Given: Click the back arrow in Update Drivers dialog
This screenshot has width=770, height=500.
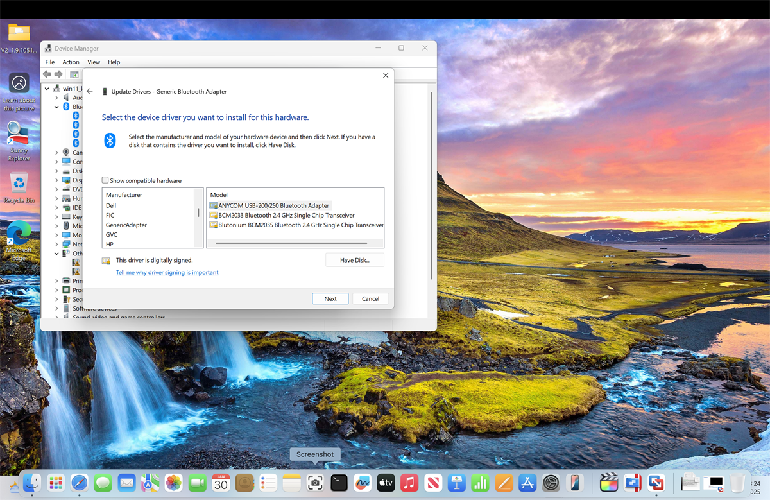Looking at the screenshot, I should 90,92.
